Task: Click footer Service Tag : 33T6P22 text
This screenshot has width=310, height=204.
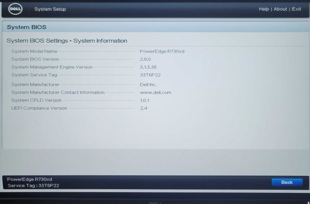Action: [x=33, y=186]
